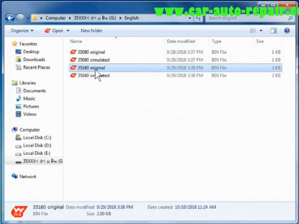Screen dimensions: 299x224
Task: Refresh the folder with the refresh button
Action: [198, 18]
